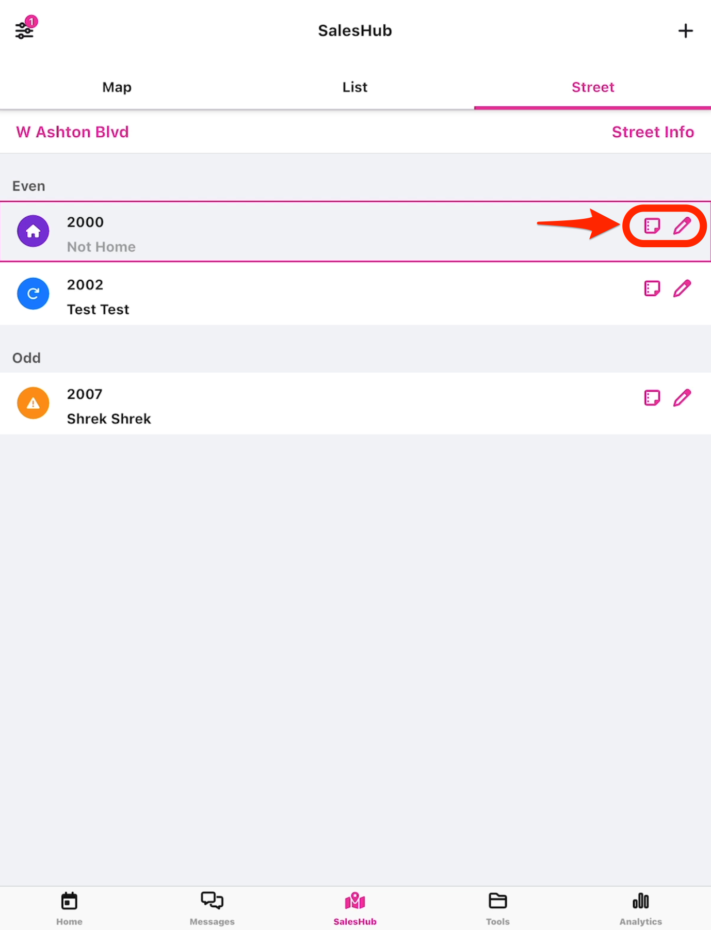This screenshot has height=930, width=711.
Task: Switch to the List tab
Action: click(x=355, y=87)
